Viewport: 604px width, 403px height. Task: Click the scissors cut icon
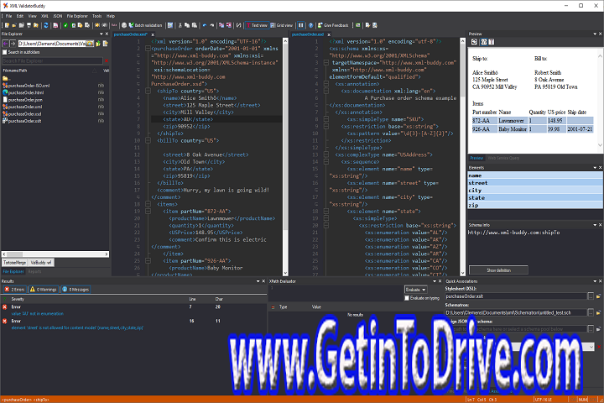pyautogui.click(x=180, y=25)
